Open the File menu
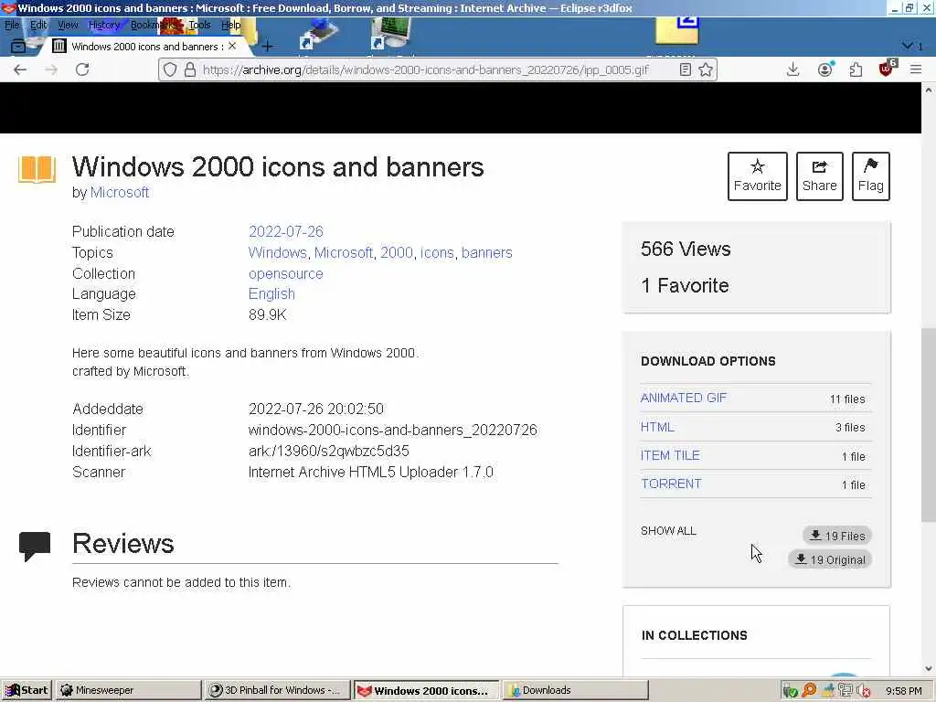The width and height of the screenshot is (936, 702). pyautogui.click(x=12, y=25)
